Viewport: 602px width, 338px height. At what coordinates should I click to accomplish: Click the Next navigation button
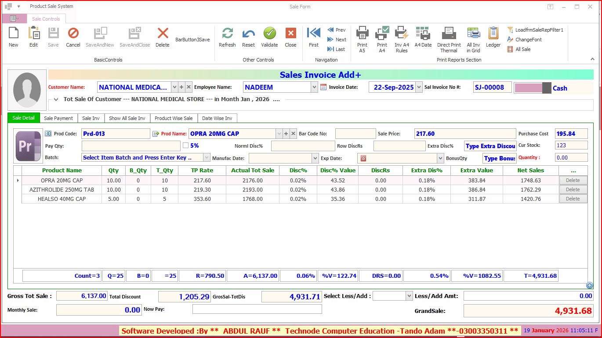pos(337,40)
